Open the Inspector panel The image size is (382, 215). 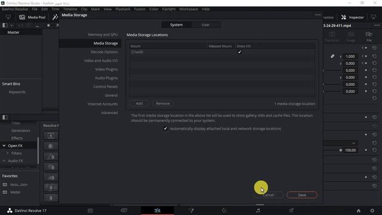[353, 17]
